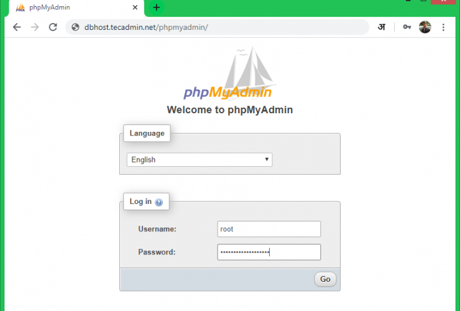The image size is (460, 311).
Task: Open the Log in help documentation icon
Action: click(x=159, y=202)
